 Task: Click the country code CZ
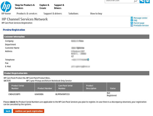[x=72, y=56]
